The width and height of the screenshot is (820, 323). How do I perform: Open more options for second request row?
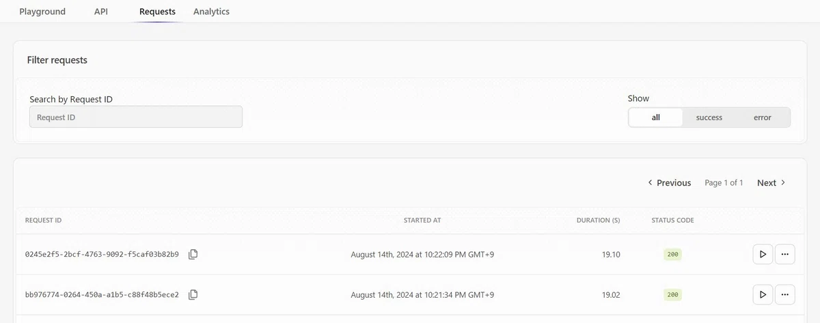[785, 295]
